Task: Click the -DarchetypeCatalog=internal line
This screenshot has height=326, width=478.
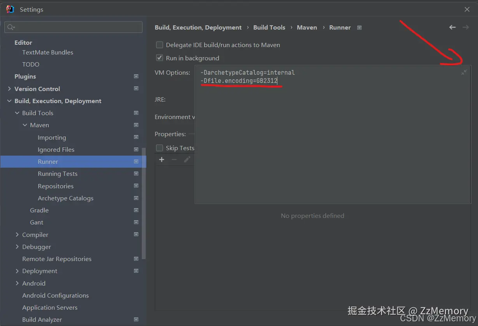Action: [x=248, y=72]
